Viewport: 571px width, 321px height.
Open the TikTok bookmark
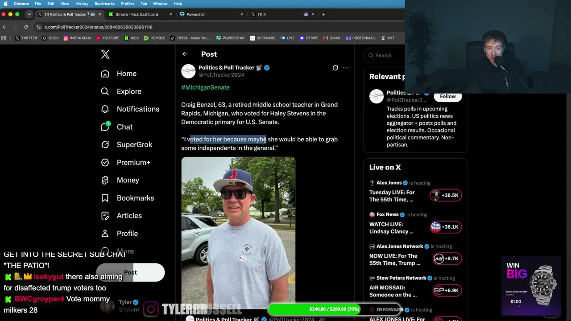pyautogui.click(x=190, y=38)
